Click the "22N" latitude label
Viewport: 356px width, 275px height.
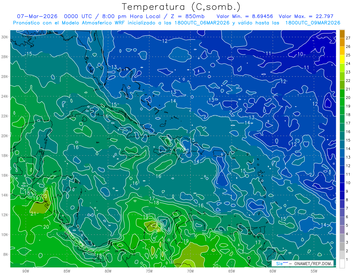4,116
